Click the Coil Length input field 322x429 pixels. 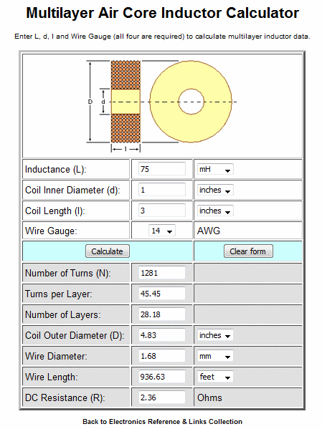(161, 211)
